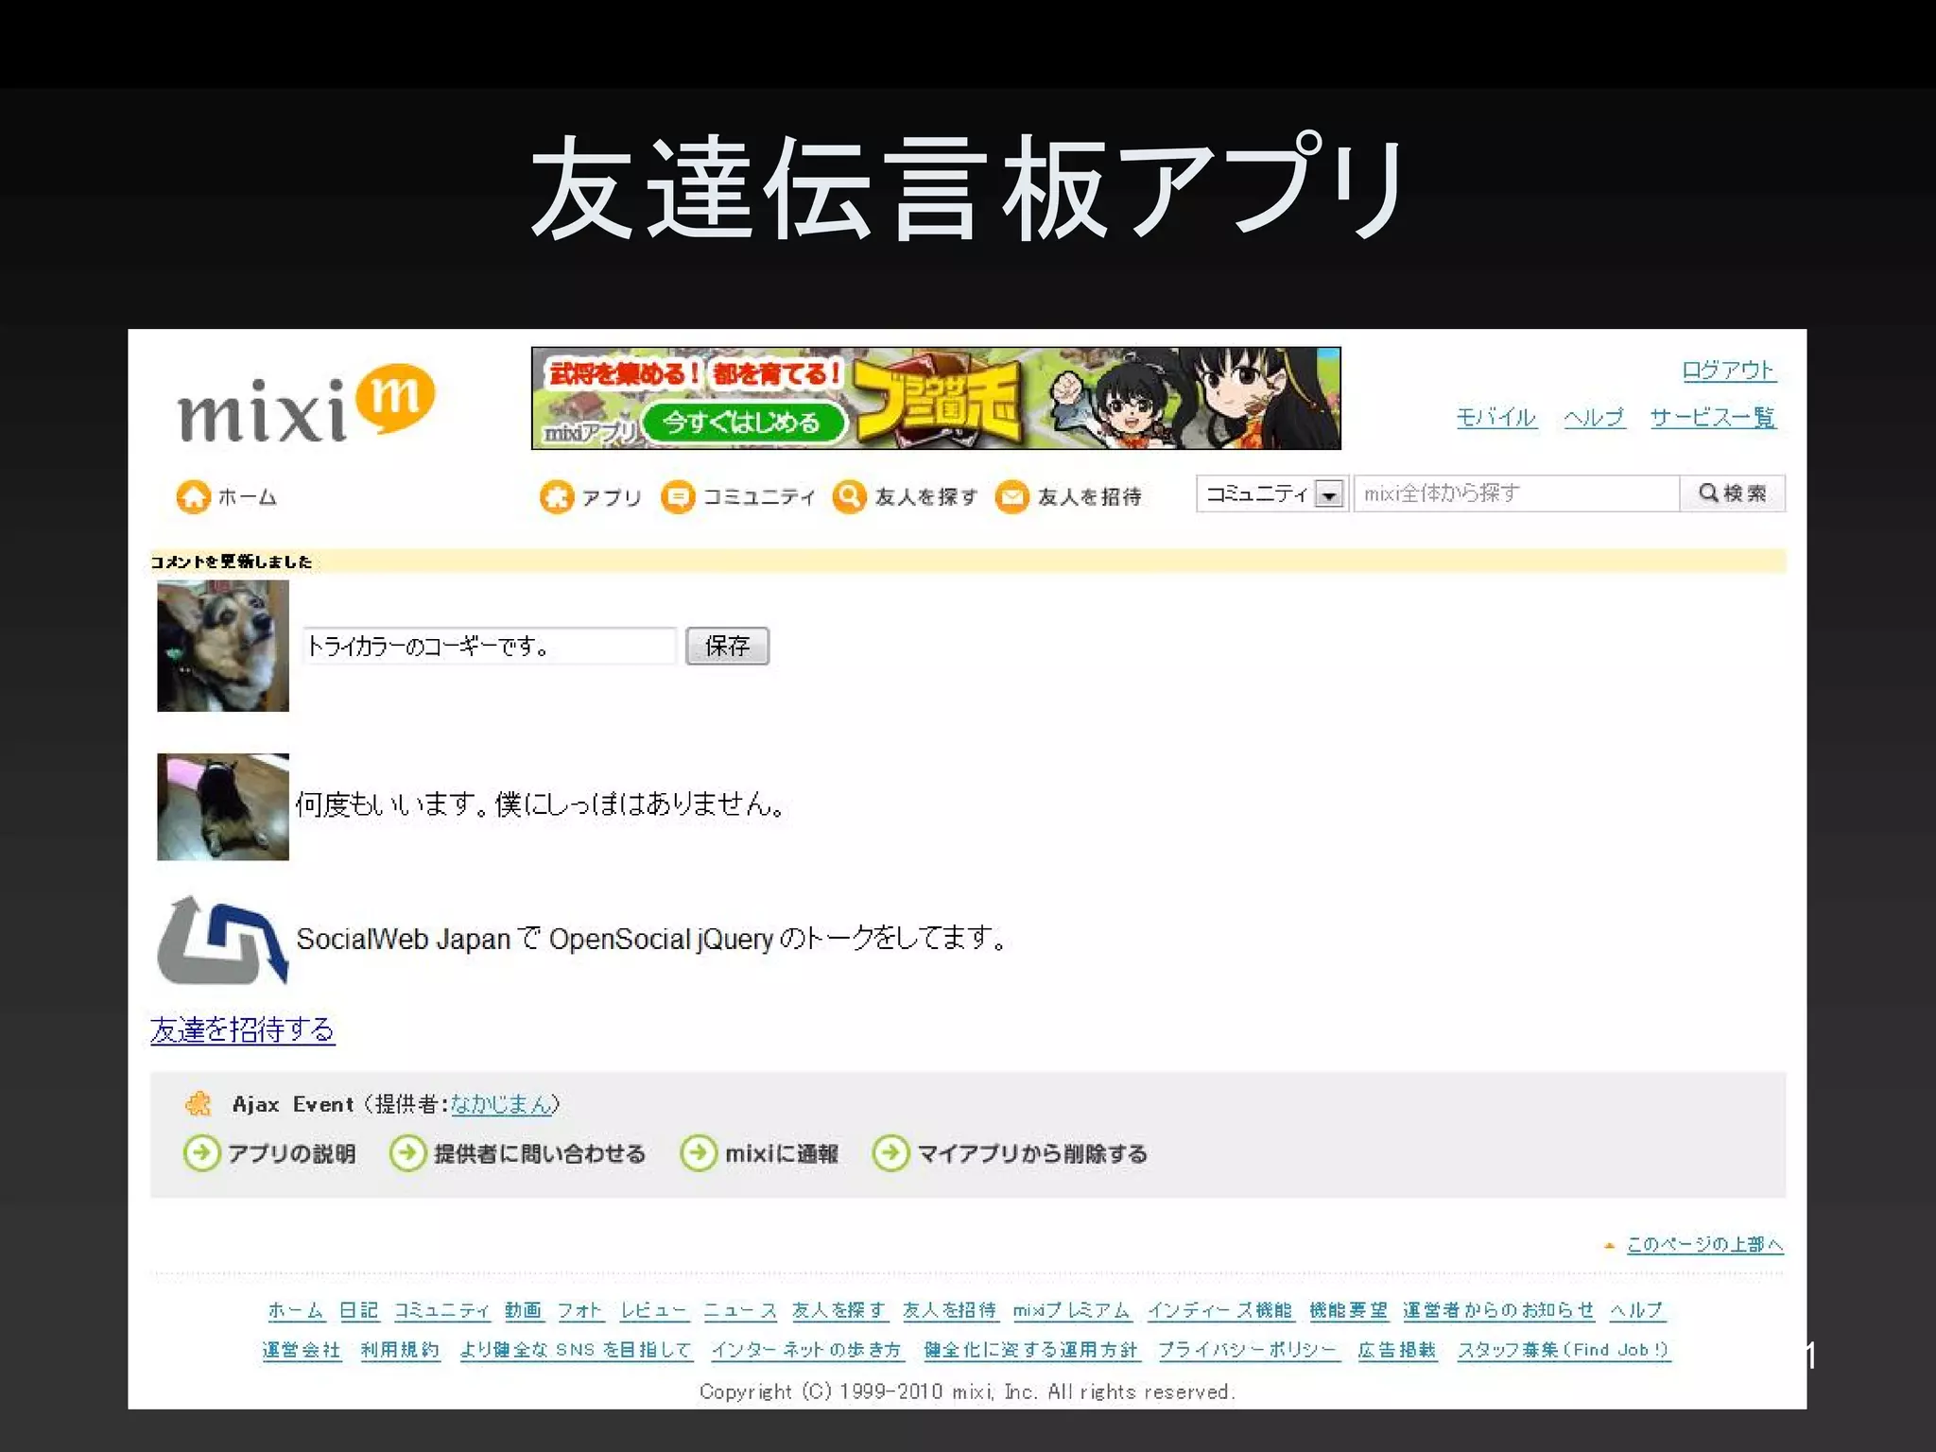Click the マイアプリから削除する link
The width and height of the screenshot is (1936, 1452).
coord(1032,1153)
